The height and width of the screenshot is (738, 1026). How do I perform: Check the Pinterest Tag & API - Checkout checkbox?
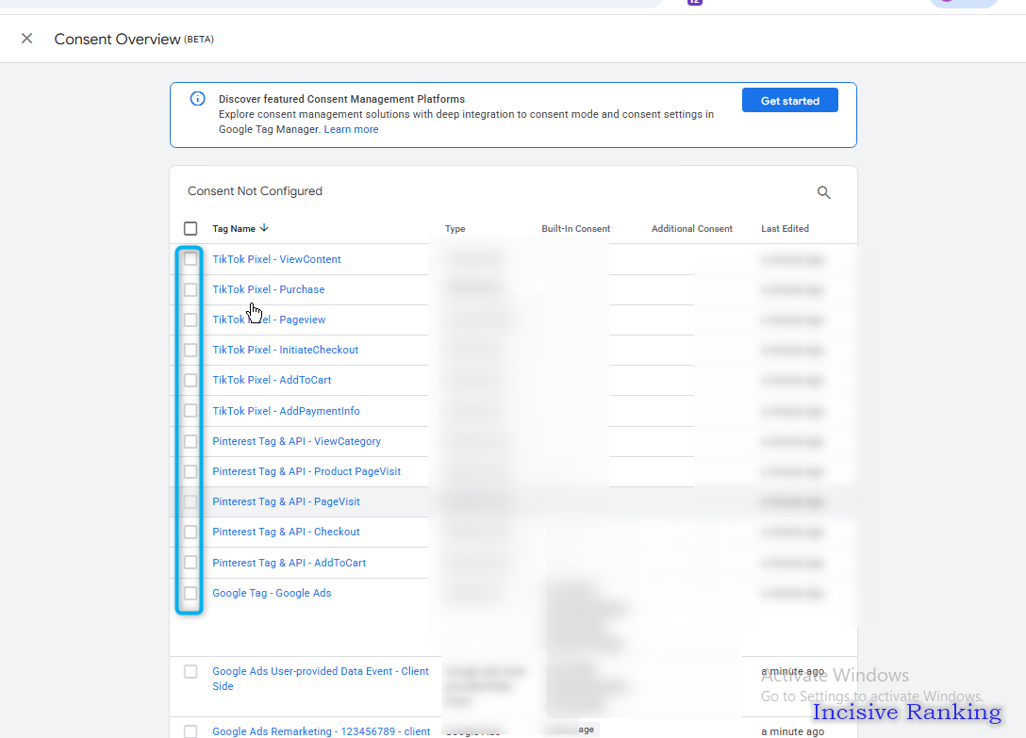[x=190, y=532]
